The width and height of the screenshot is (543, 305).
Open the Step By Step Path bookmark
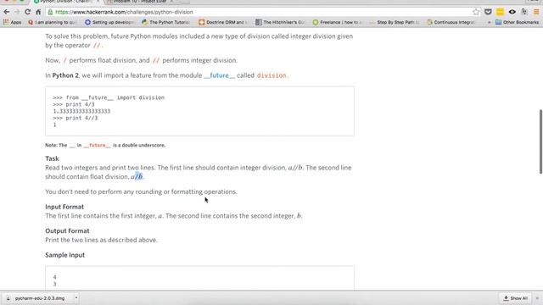click(x=394, y=22)
